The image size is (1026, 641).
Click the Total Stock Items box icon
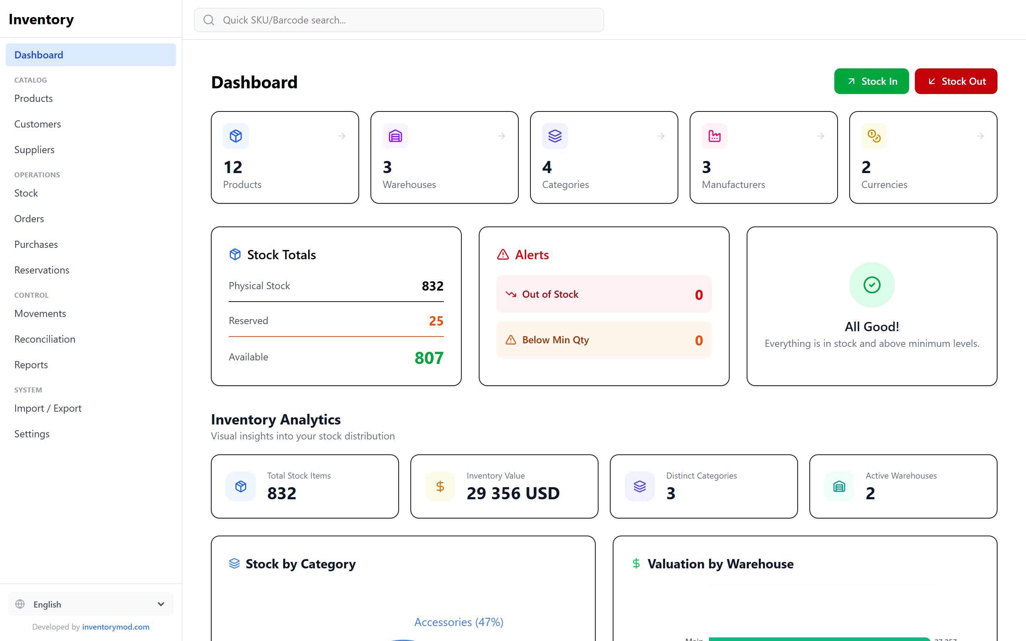click(241, 486)
